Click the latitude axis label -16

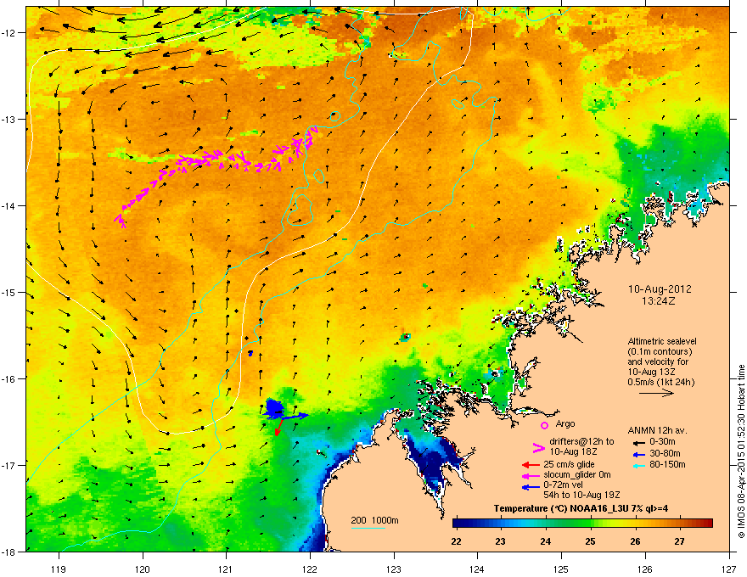point(8,379)
